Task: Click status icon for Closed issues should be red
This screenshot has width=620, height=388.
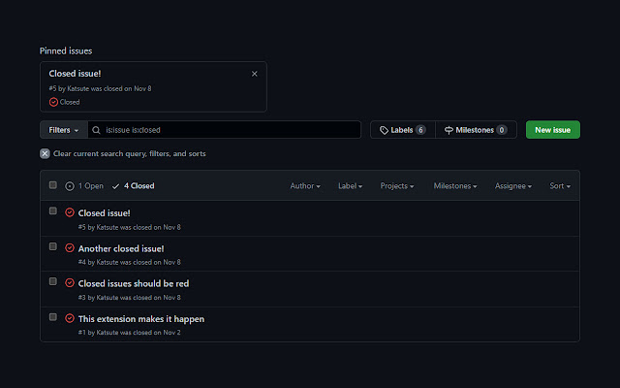Action: [x=70, y=283]
